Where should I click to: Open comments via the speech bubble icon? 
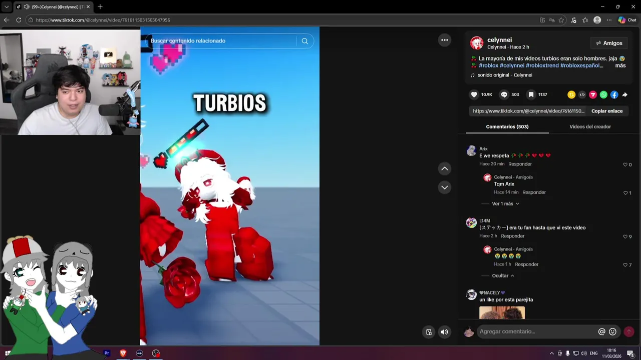[504, 94]
